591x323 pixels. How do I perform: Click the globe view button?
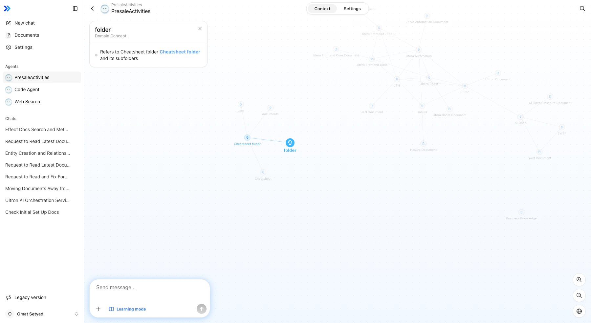point(579,311)
